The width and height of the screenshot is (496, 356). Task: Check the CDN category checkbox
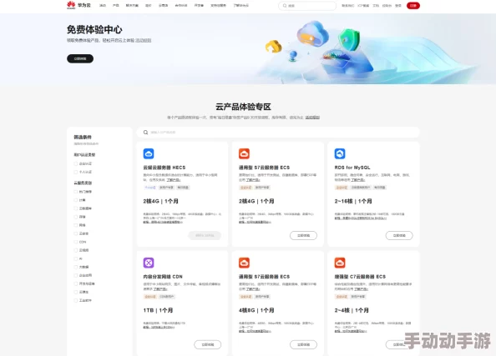(76, 242)
